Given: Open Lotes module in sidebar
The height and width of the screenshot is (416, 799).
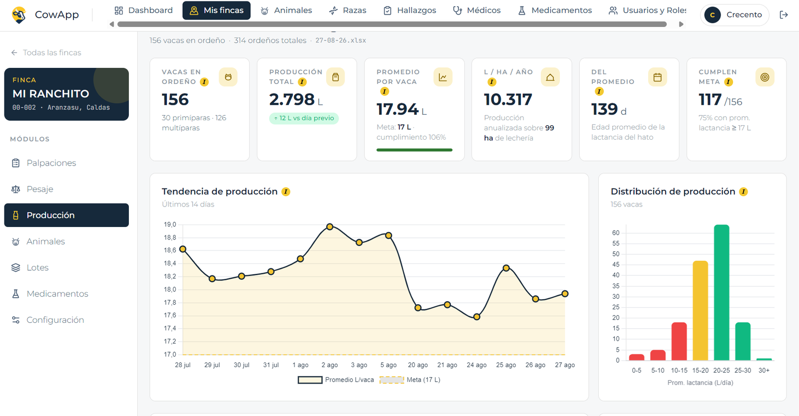Looking at the screenshot, I should (x=66, y=268).
